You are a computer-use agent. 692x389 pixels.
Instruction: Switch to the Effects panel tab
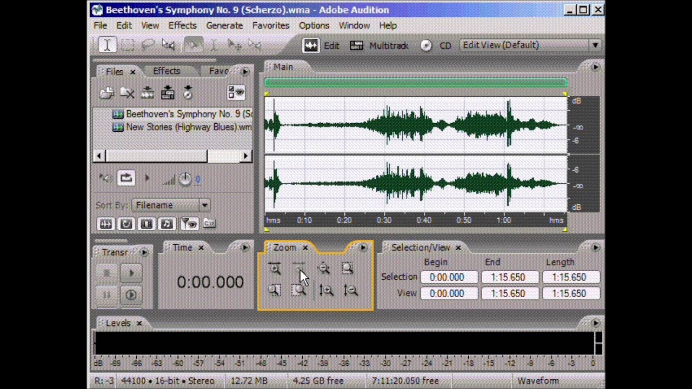(167, 71)
